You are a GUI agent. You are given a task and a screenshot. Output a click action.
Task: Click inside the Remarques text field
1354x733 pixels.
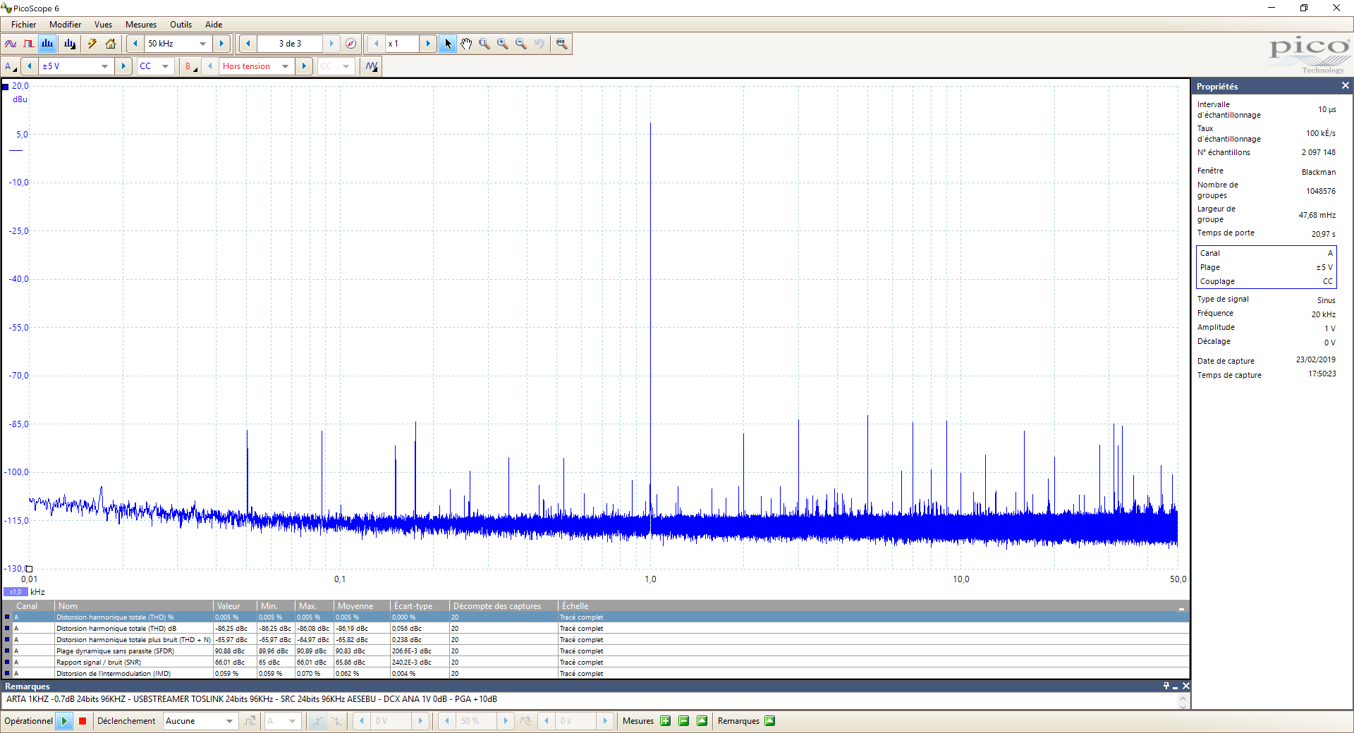[591, 700]
